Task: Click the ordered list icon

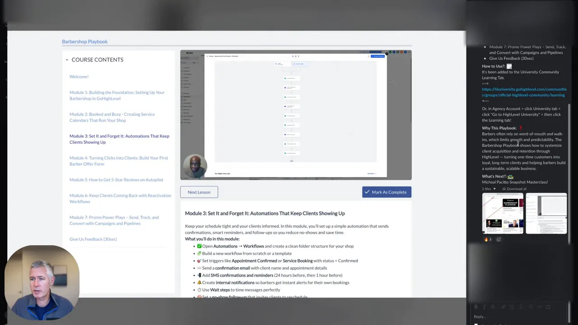Action: (512, 307)
